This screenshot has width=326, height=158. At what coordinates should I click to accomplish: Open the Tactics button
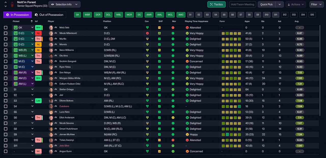[216, 4]
